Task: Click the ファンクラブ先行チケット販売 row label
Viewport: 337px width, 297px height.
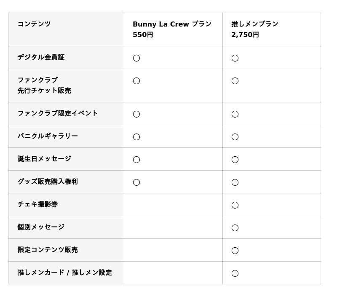Action: coord(44,85)
